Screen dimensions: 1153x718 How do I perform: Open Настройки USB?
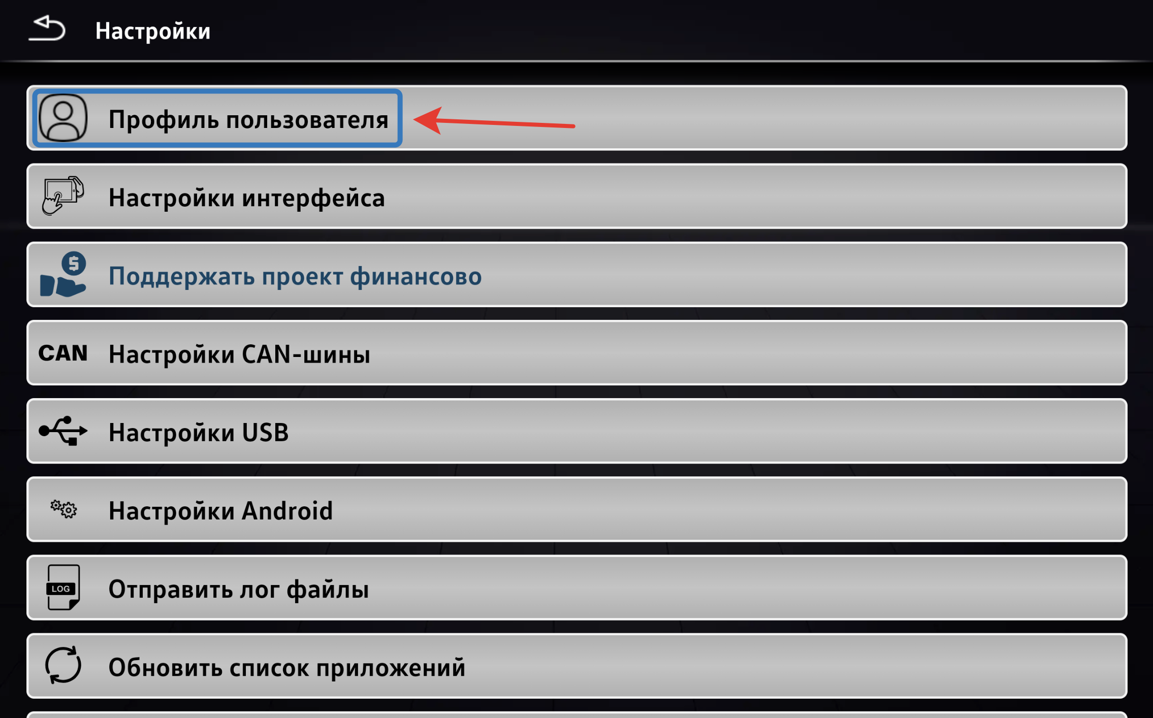pos(576,431)
